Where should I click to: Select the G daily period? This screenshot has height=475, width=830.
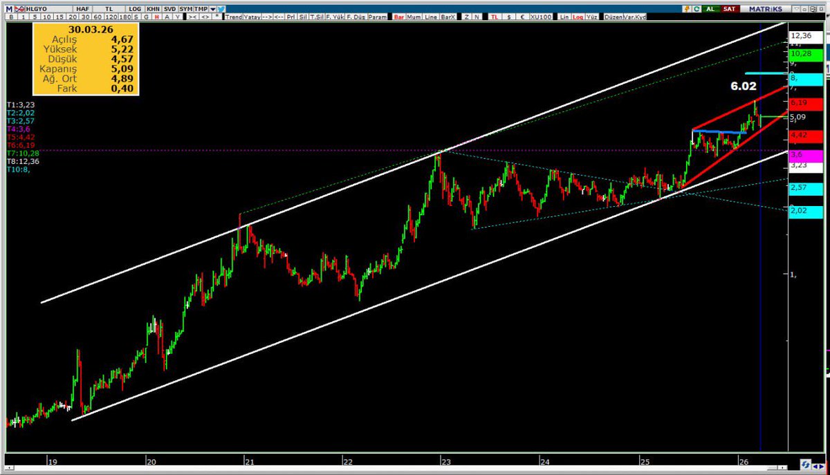click(147, 17)
